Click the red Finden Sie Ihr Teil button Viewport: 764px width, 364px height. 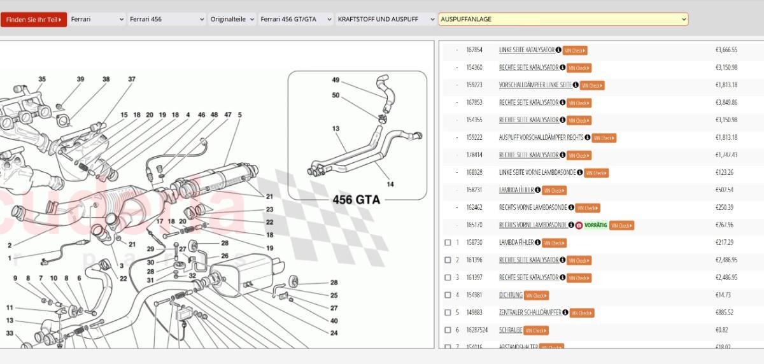tap(34, 20)
